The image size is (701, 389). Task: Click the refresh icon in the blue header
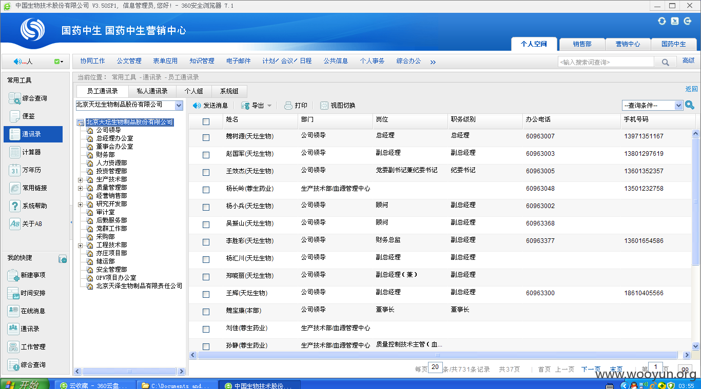point(662,21)
